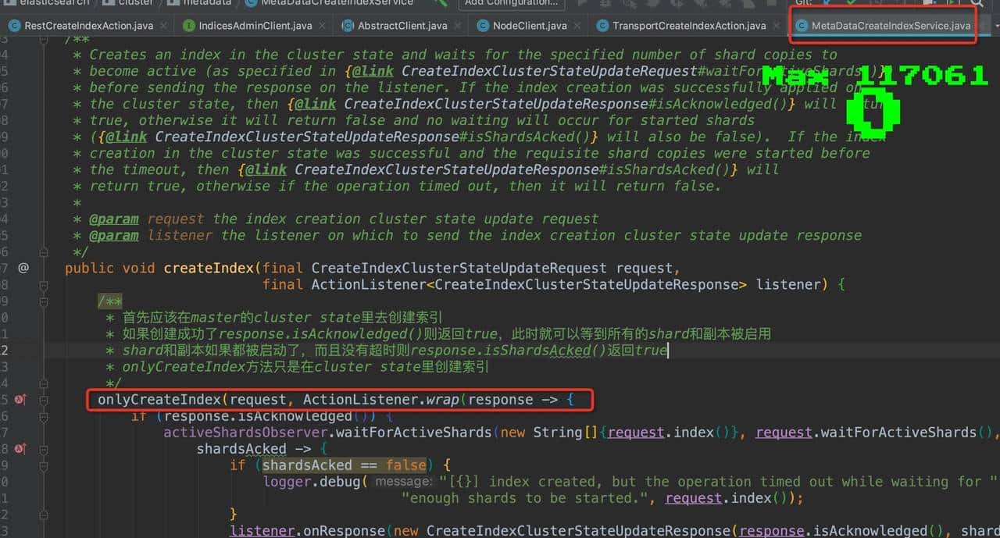This screenshot has width=1000, height=538.
Task: Open the Add Configuration... dropdown
Action: pos(512,2)
